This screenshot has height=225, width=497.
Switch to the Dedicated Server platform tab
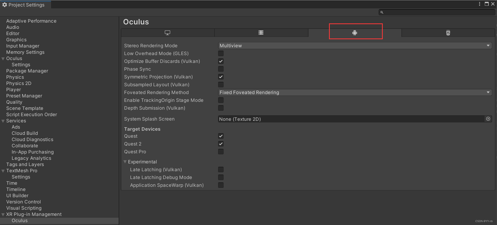click(261, 33)
